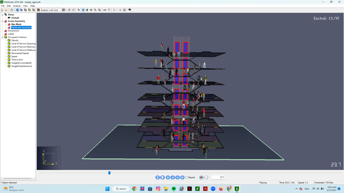The width and height of the screenshot is (344, 193).
Task: Open the View menu
Action: [26, 6]
